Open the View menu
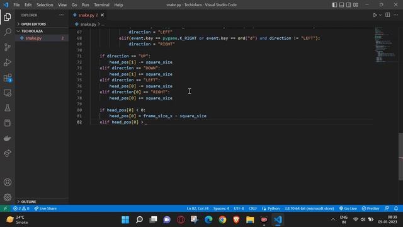Image resolution: width=403 pixels, height=227 pixels. point(62,5)
